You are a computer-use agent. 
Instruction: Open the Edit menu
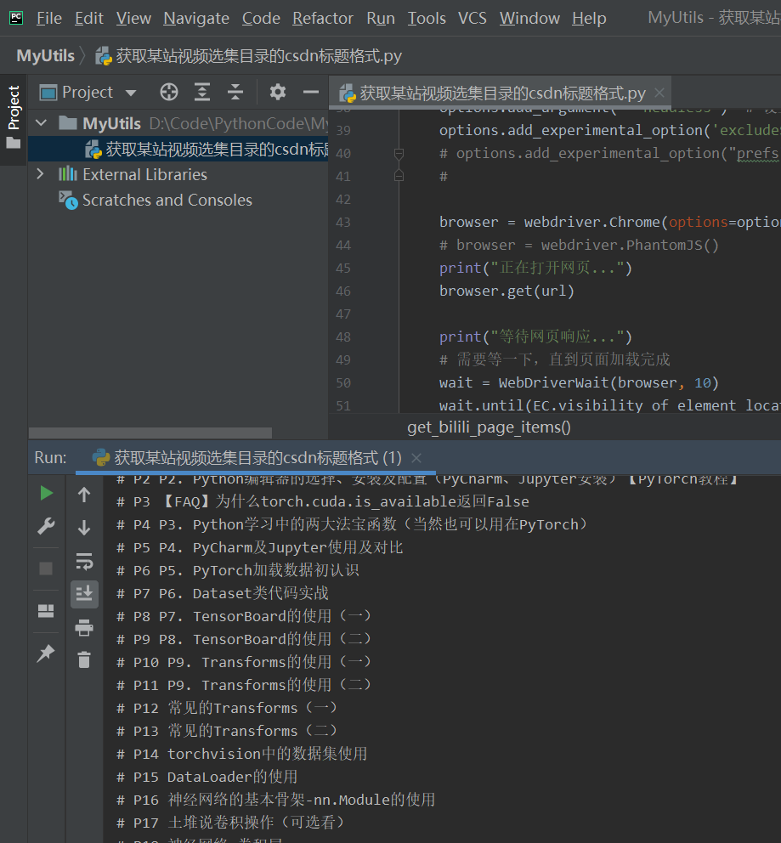click(88, 19)
